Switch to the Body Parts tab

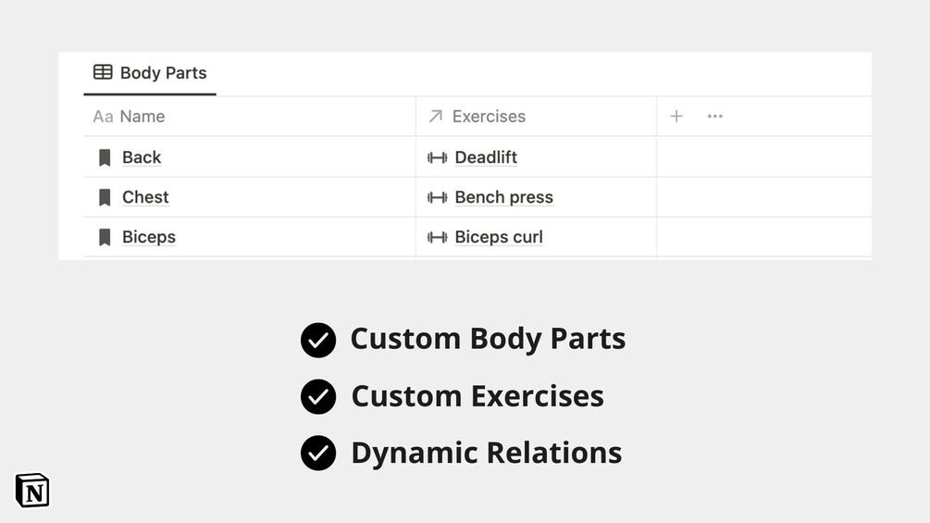(162, 73)
